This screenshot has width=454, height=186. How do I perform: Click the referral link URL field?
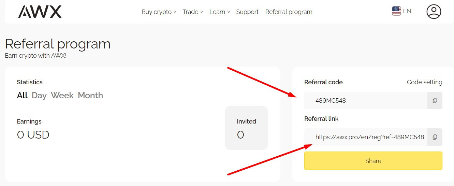pos(366,137)
